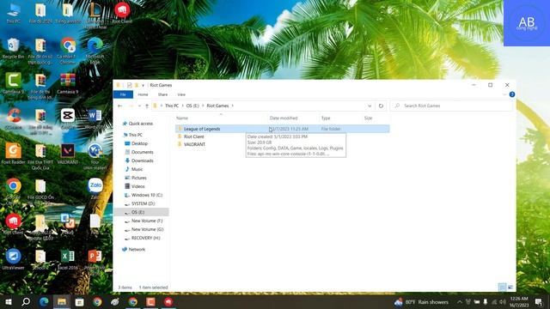Sort by the Size column header

368,118
